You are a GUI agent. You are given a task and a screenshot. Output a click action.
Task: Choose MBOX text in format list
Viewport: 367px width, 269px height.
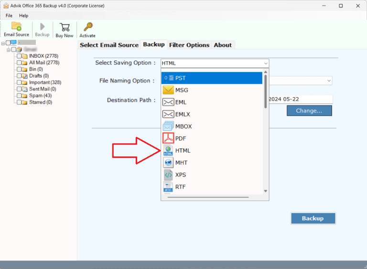(183, 126)
